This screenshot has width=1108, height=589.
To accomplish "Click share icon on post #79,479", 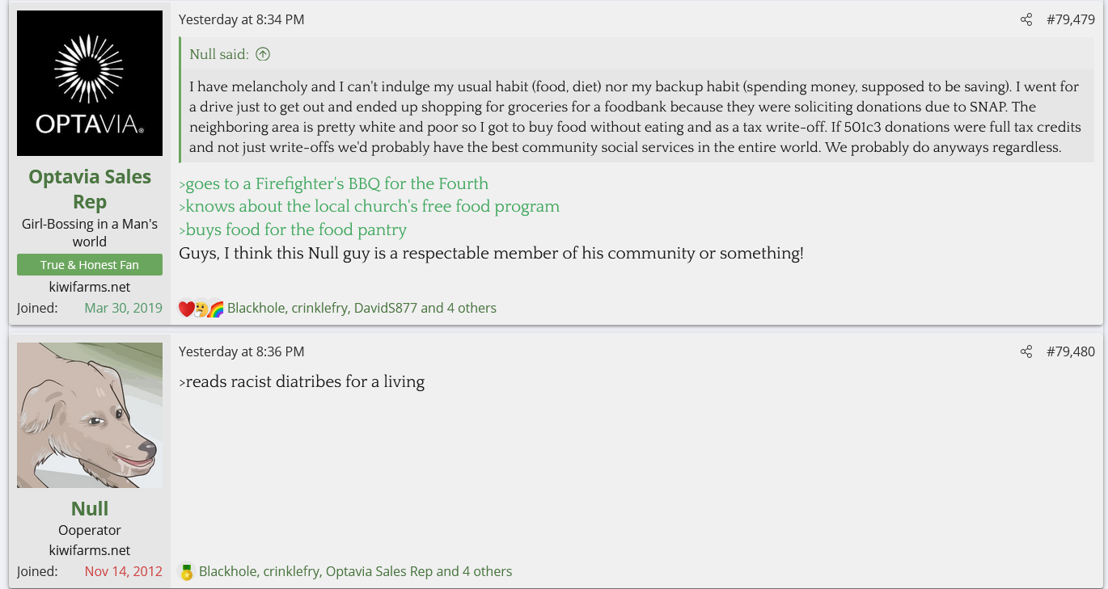I will pos(1026,19).
